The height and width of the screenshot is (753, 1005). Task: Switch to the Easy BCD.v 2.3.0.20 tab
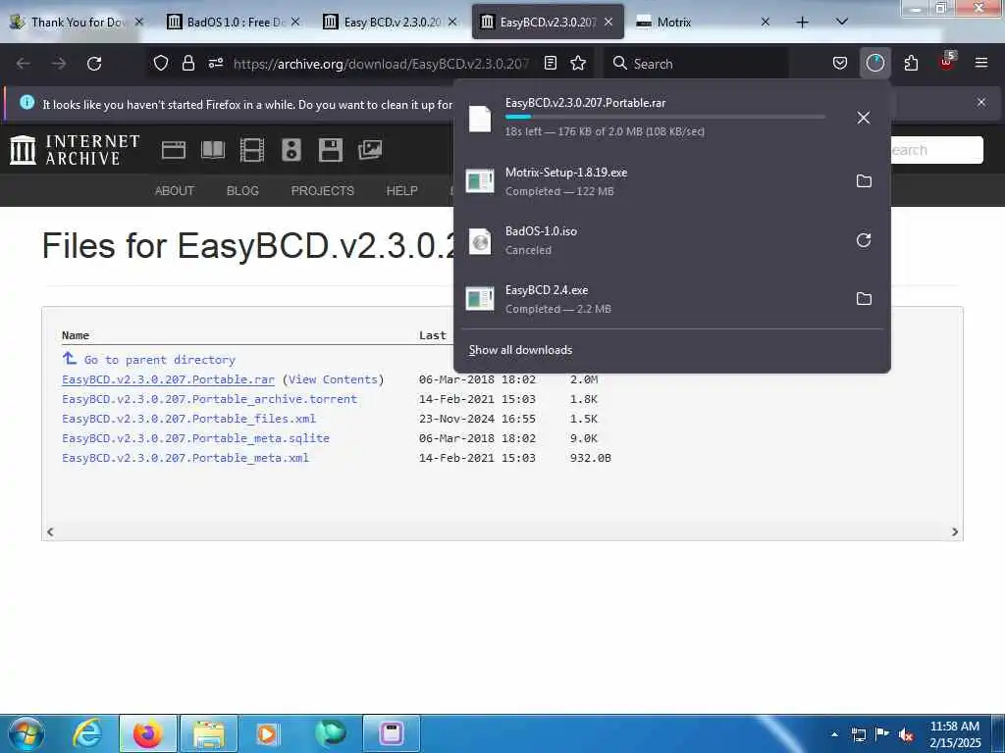point(391,22)
